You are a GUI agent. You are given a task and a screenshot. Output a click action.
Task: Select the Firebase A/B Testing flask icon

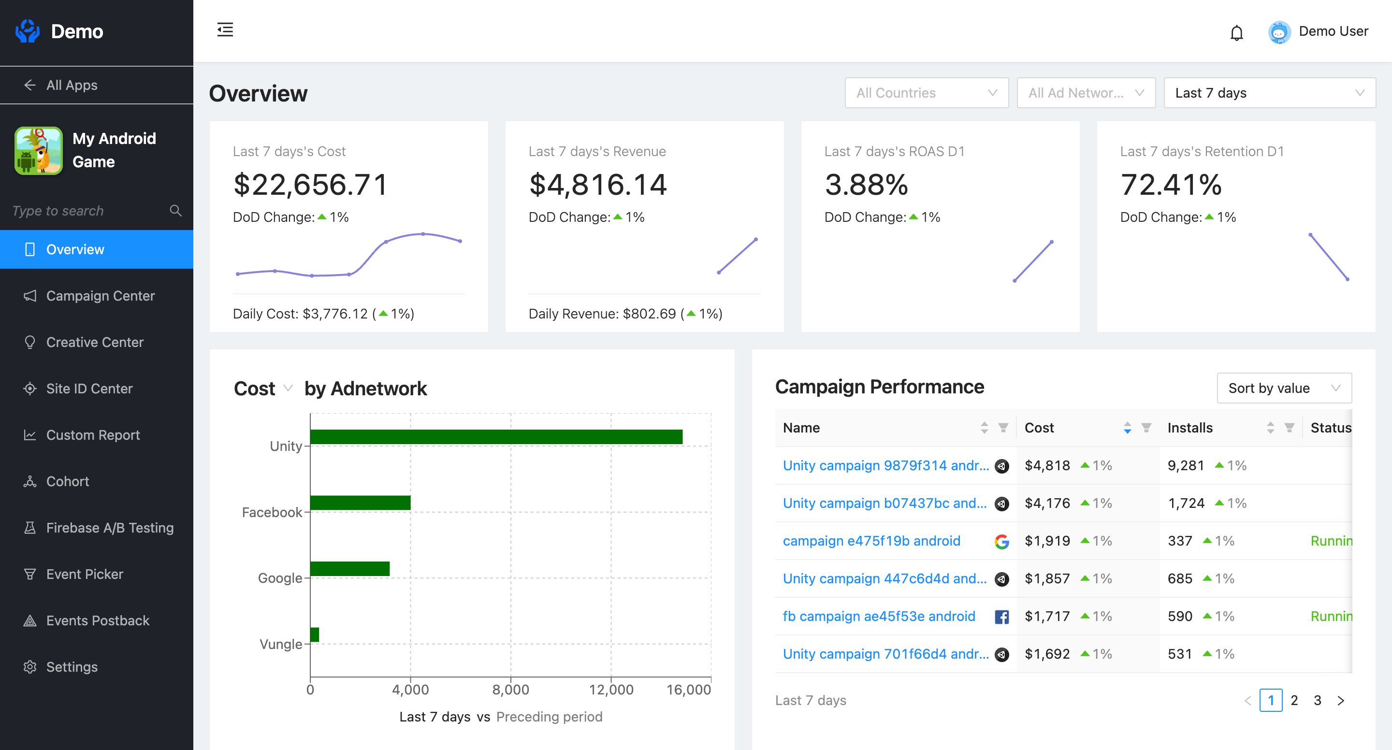click(x=29, y=527)
